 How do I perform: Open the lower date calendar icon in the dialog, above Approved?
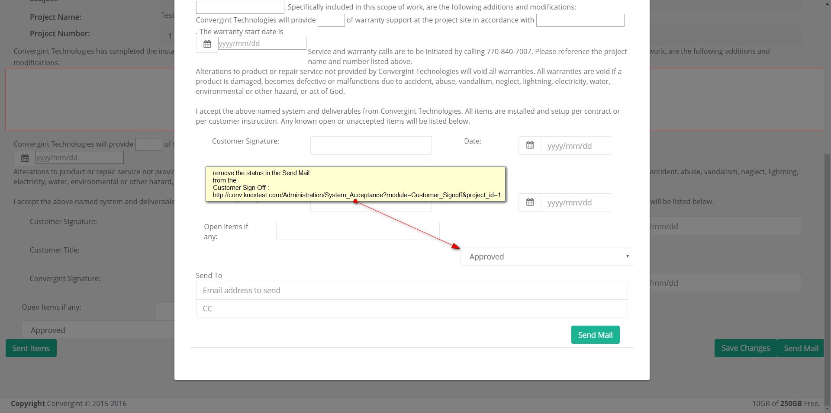coord(530,202)
